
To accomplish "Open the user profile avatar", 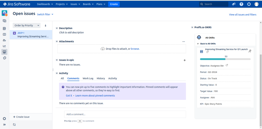I will coord(256,4).
